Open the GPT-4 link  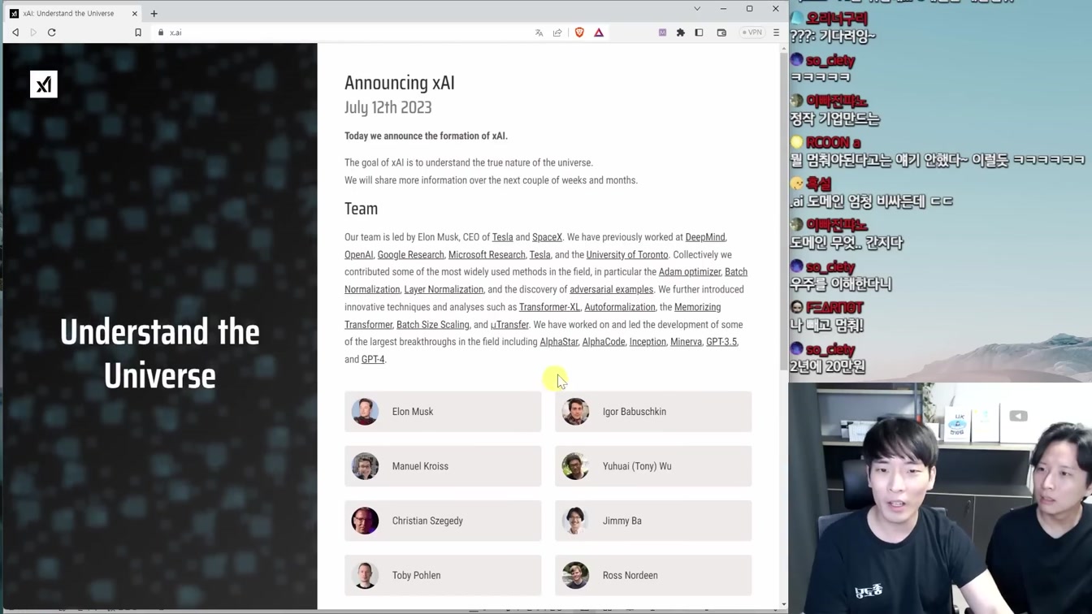(373, 360)
